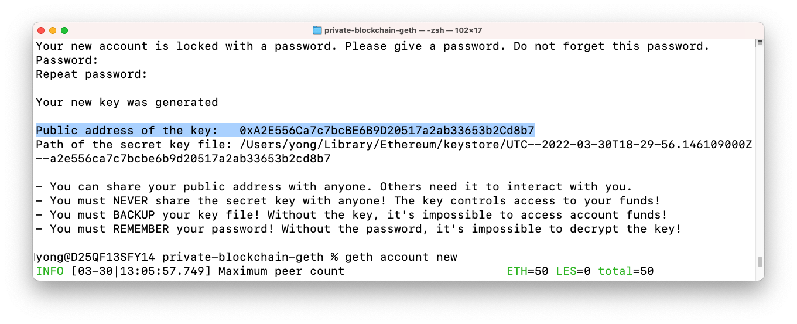Click the 'Your new key was generated' line
Image resolution: width=797 pixels, height=324 pixels.
[x=126, y=103]
